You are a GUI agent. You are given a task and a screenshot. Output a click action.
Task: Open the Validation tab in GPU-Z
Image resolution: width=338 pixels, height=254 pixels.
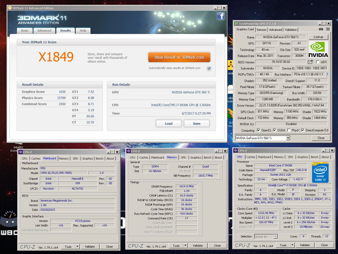click(x=290, y=30)
